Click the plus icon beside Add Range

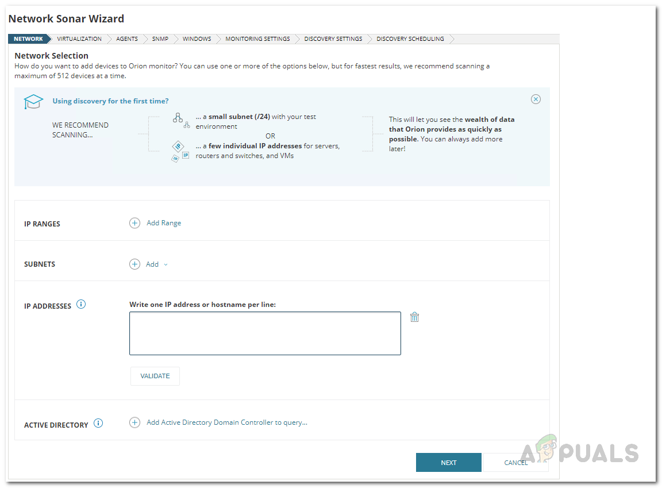tap(134, 223)
